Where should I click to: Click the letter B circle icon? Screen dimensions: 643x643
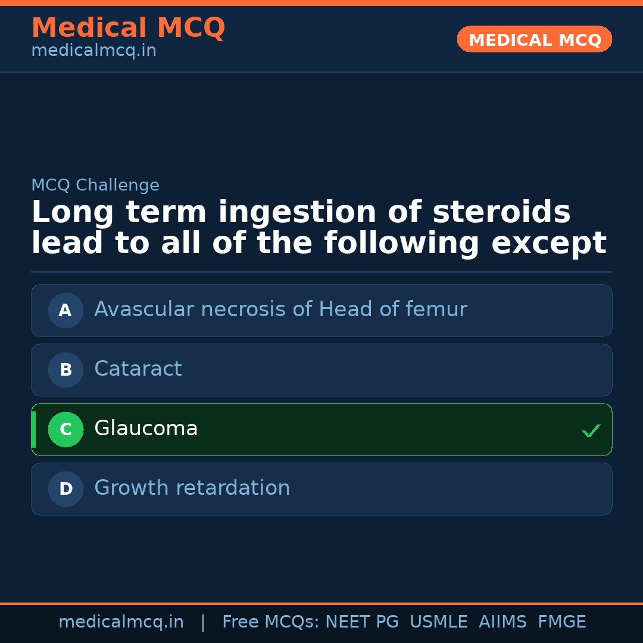(x=65, y=370)
